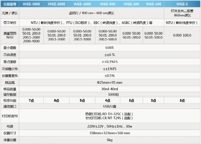Viewport: 201px width, 144px height.
Task: Select the 最小读数 0.001 value cell
Action: [109, 48]
